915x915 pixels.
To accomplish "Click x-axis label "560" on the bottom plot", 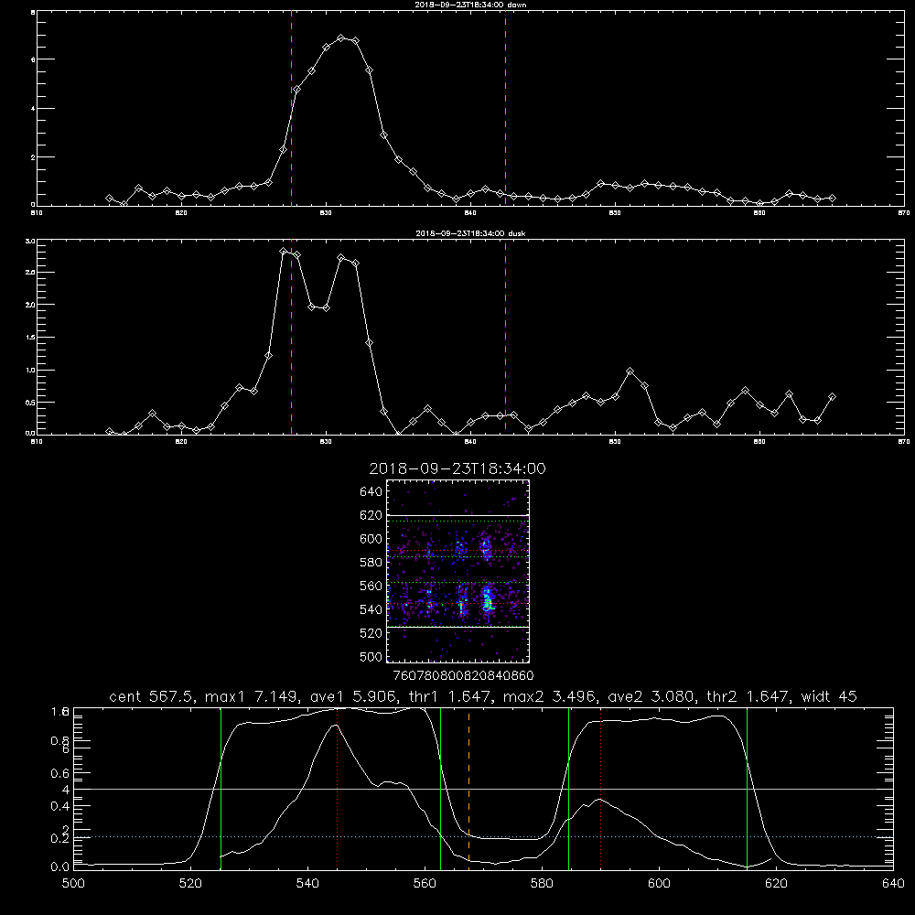I will pyautogui.click(x=425, y=883).
